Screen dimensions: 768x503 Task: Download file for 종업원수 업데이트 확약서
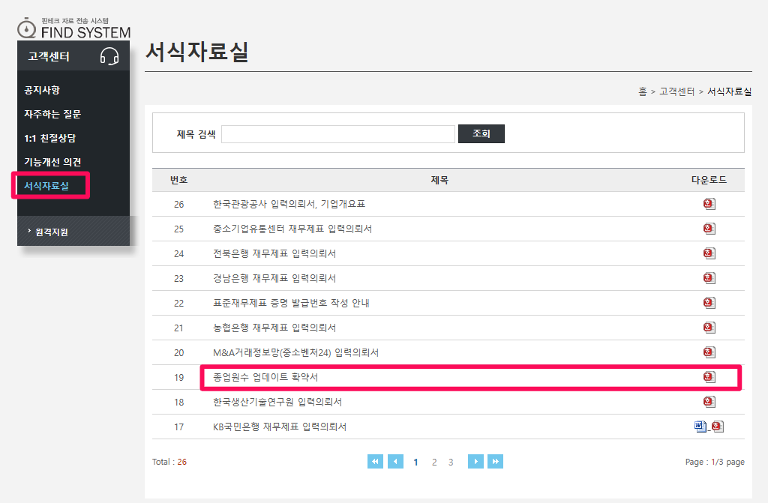coord(709,377)
